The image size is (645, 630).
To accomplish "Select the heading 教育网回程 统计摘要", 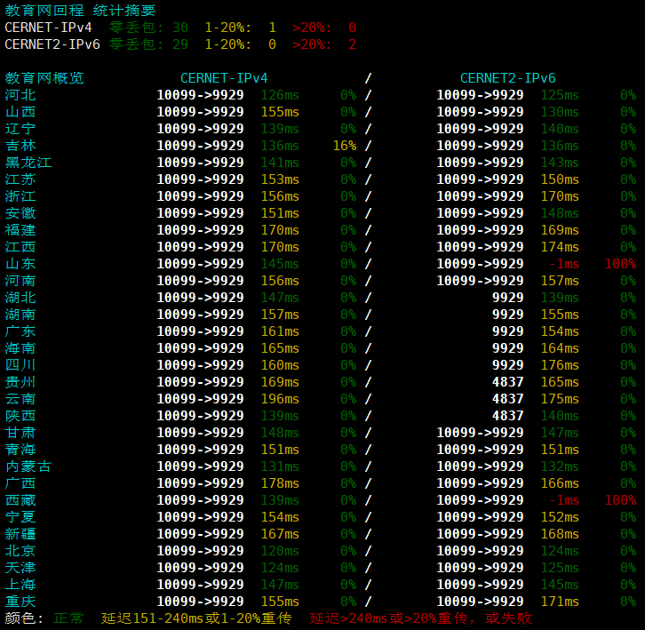I will pyautogui.click(x=80, y=11).
